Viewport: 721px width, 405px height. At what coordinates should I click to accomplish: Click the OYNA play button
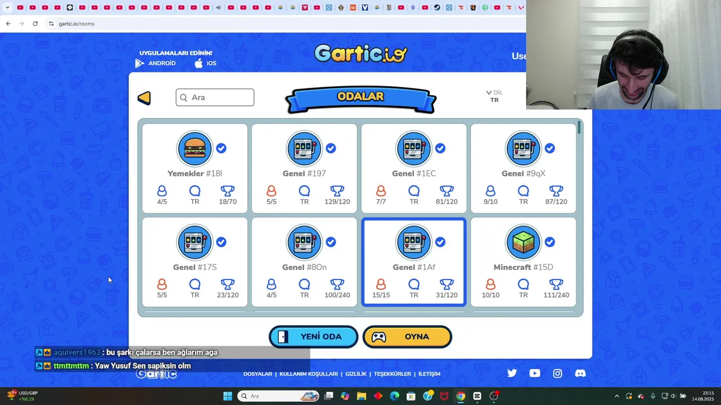407,336
